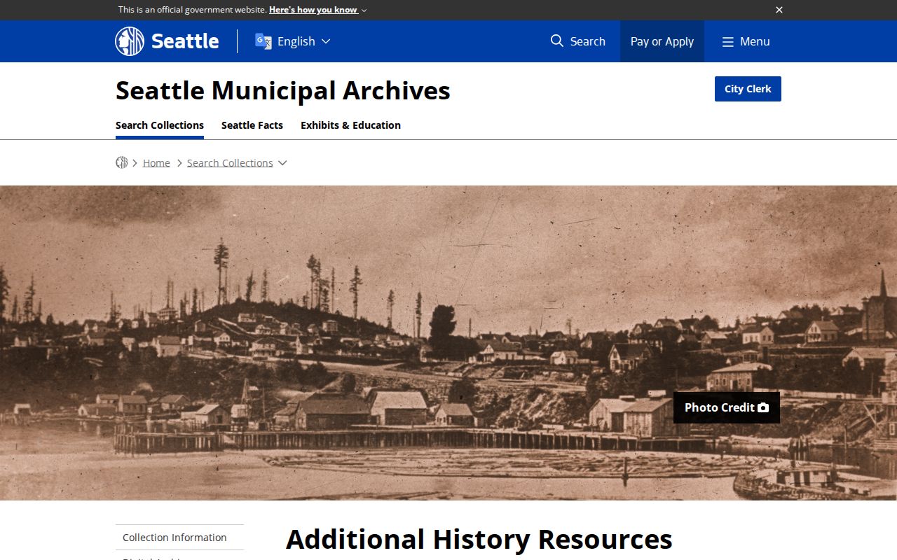Image resolution: width=897 pixels, height=560 pixels.
Task: Click the Google Translate language icon
Action: 263,41
